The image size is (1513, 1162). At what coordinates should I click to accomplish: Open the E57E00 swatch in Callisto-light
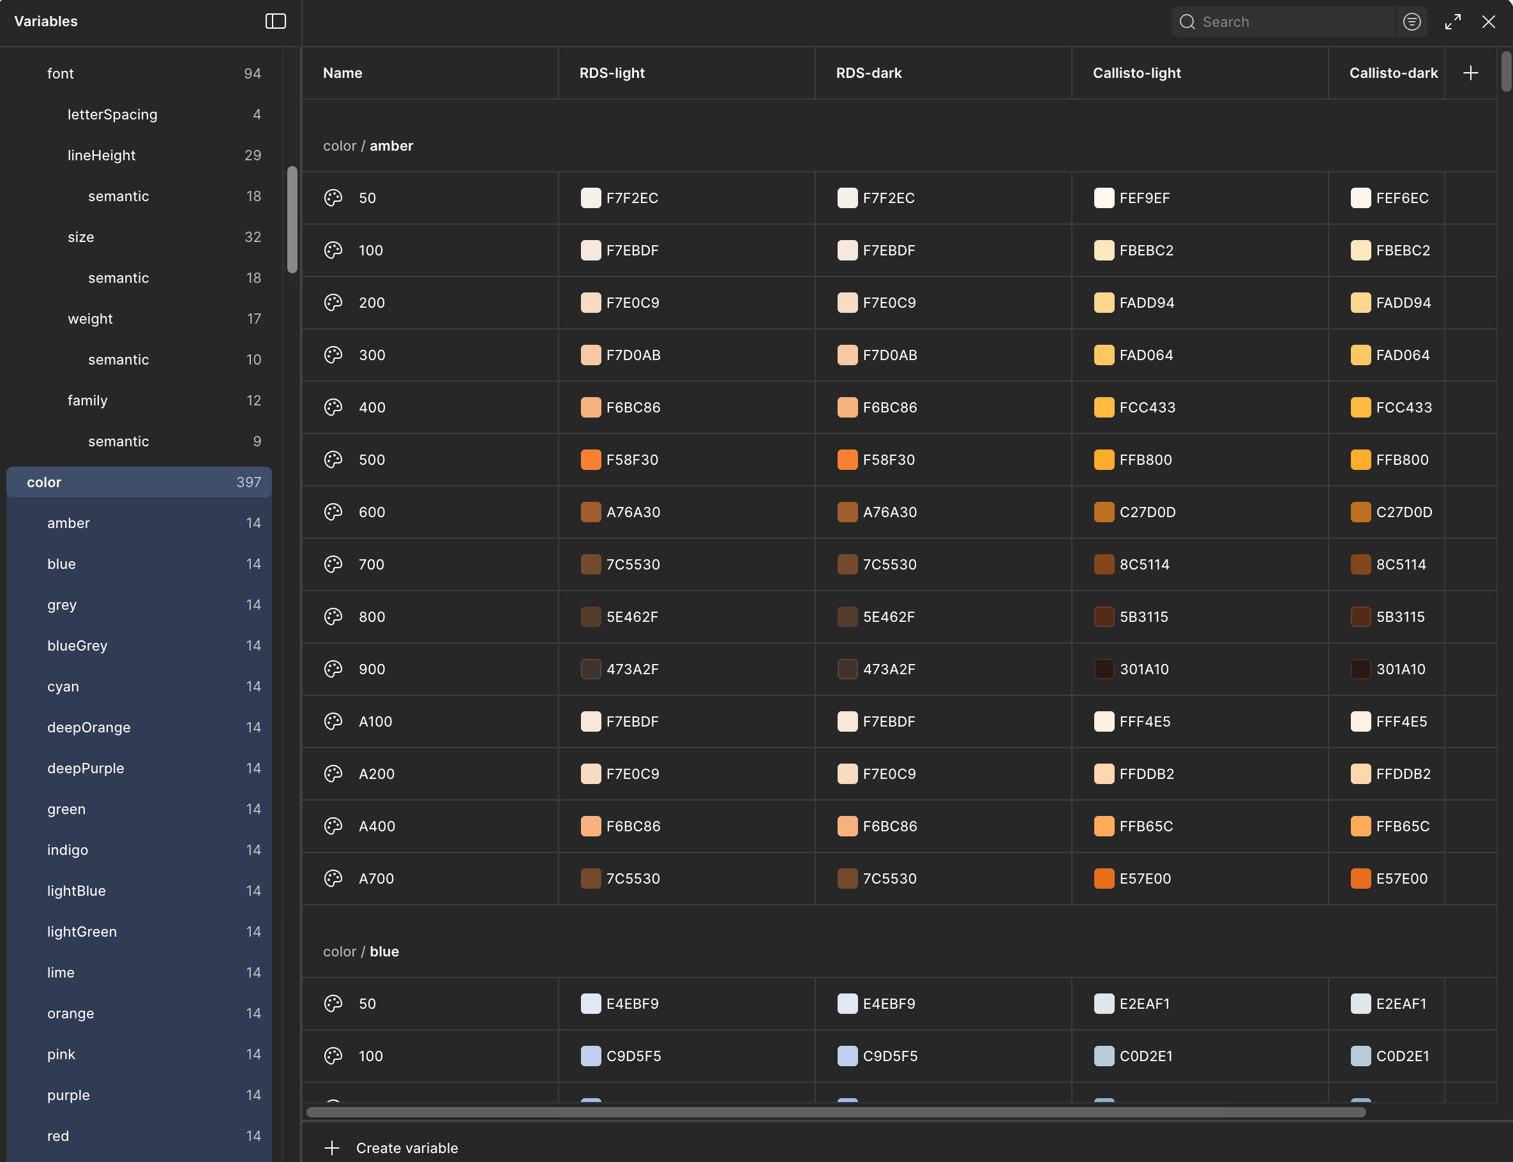[x=1104, y=879]
